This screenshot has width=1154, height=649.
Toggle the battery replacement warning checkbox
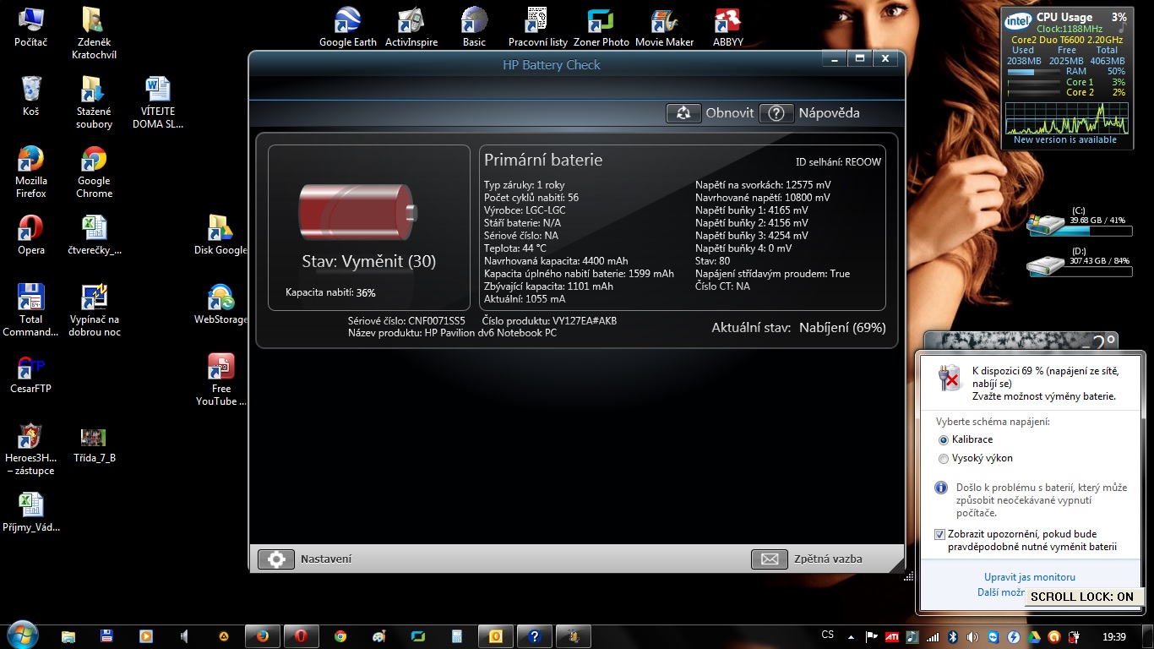(940, 534)
